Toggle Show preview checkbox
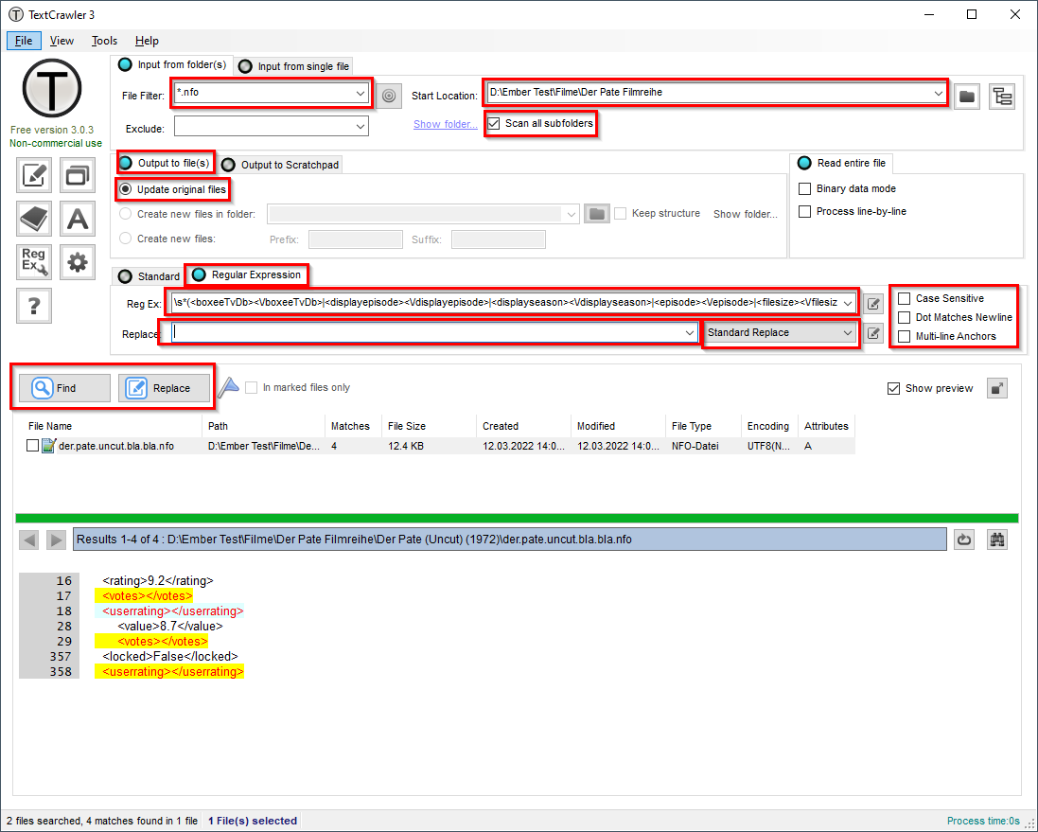 [893, 388]
